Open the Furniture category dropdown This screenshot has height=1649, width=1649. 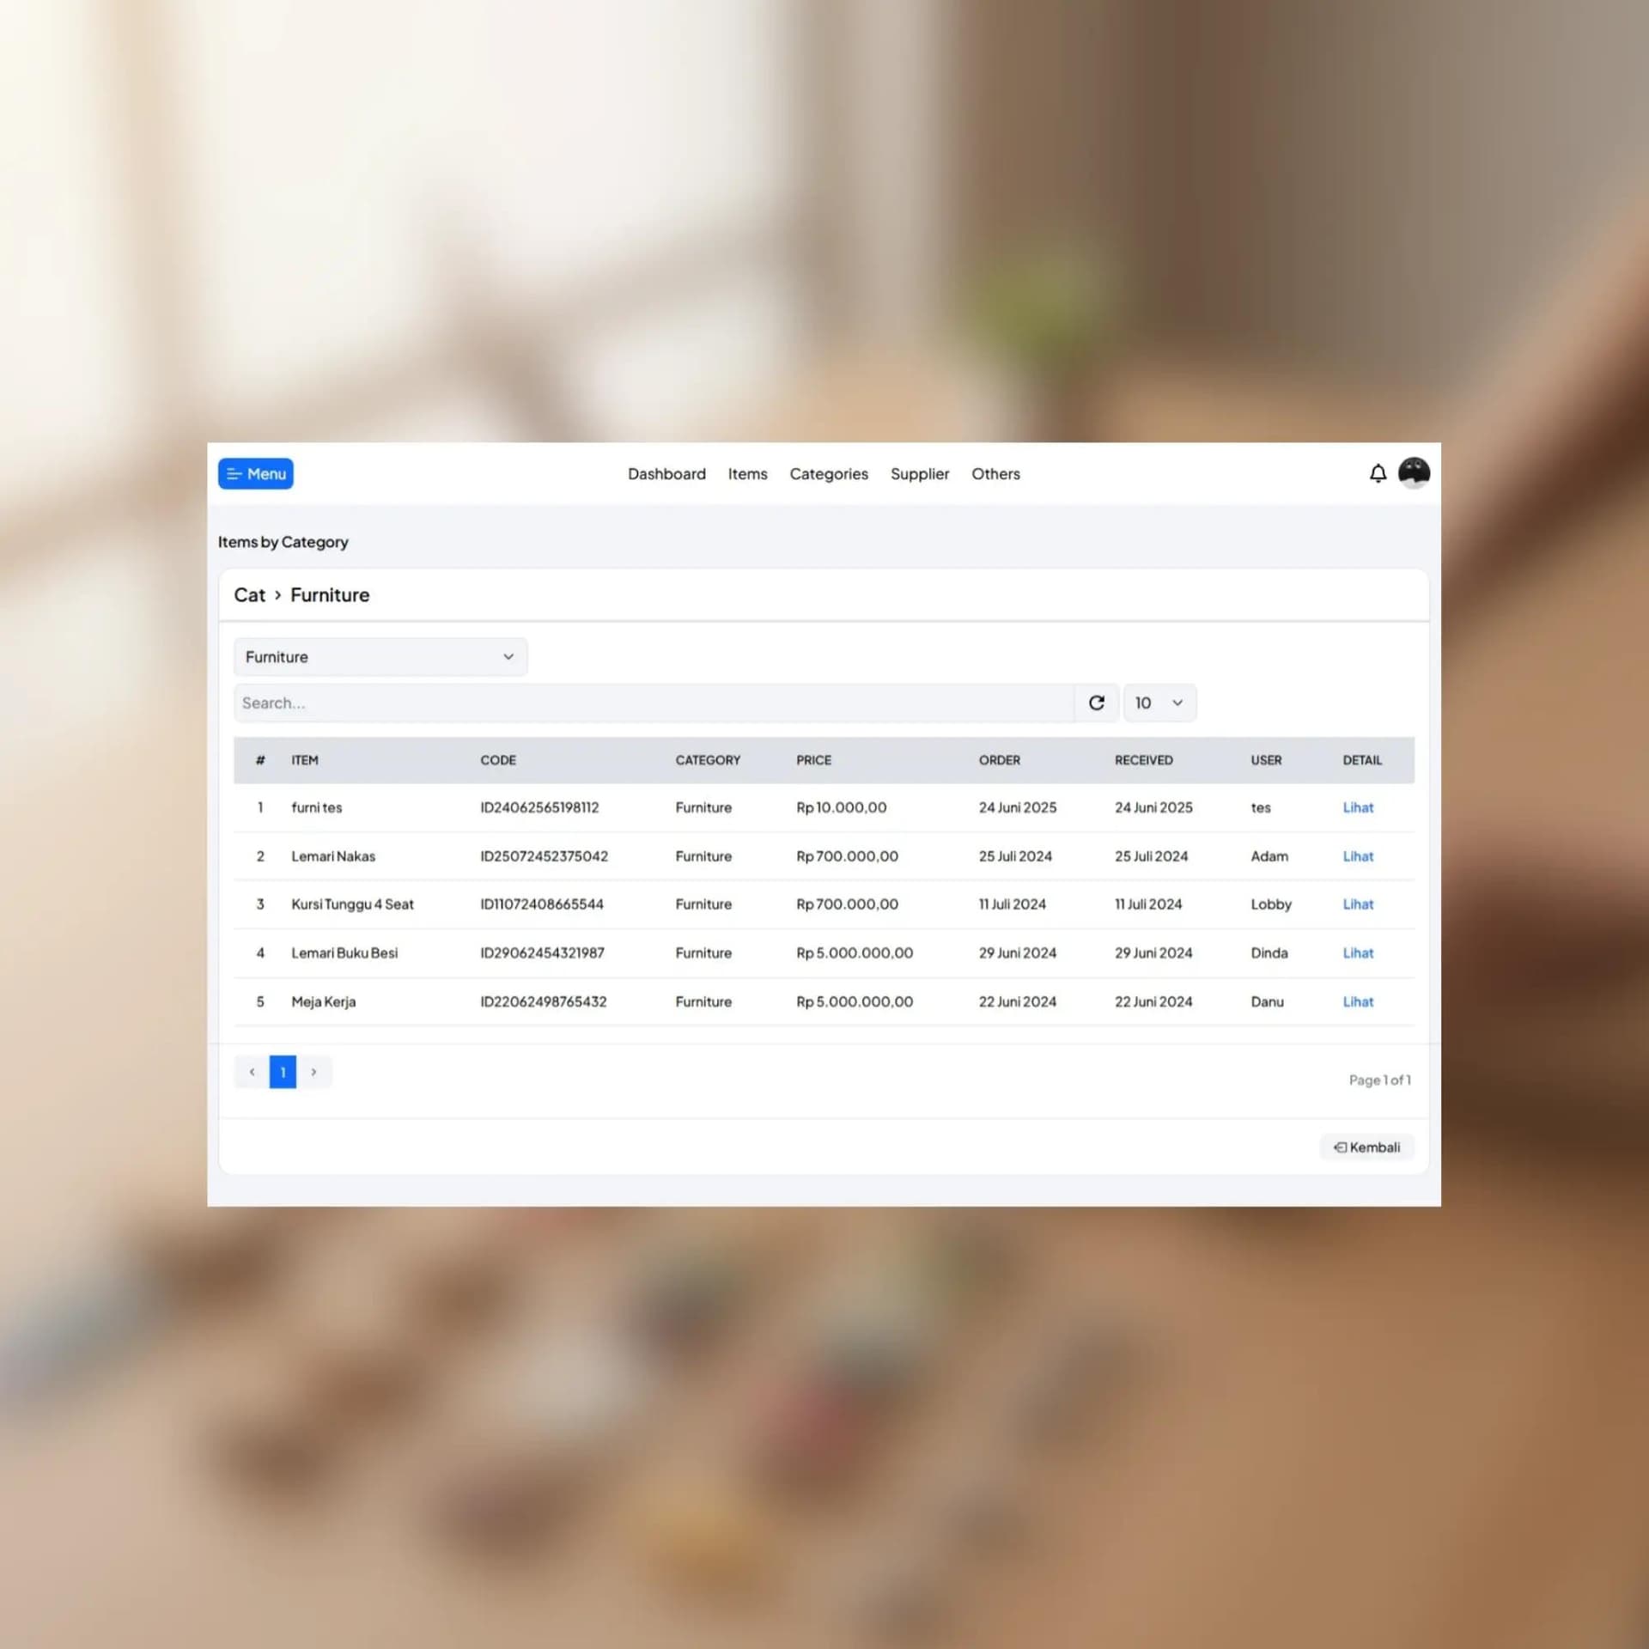(x=380, y=656)
